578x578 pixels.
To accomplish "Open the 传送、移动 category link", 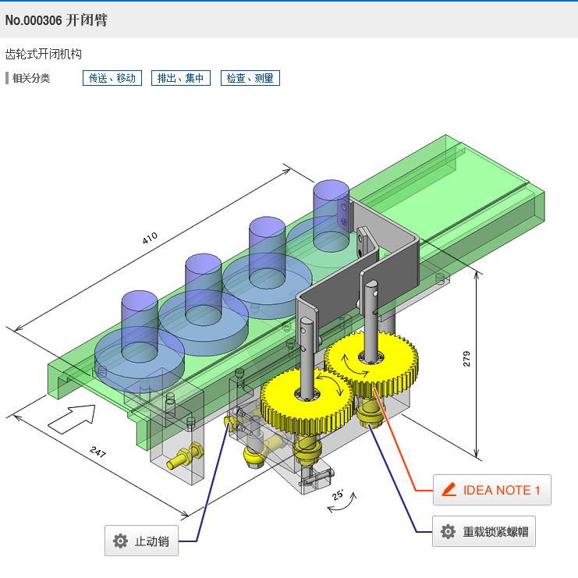I will [112, 78].
